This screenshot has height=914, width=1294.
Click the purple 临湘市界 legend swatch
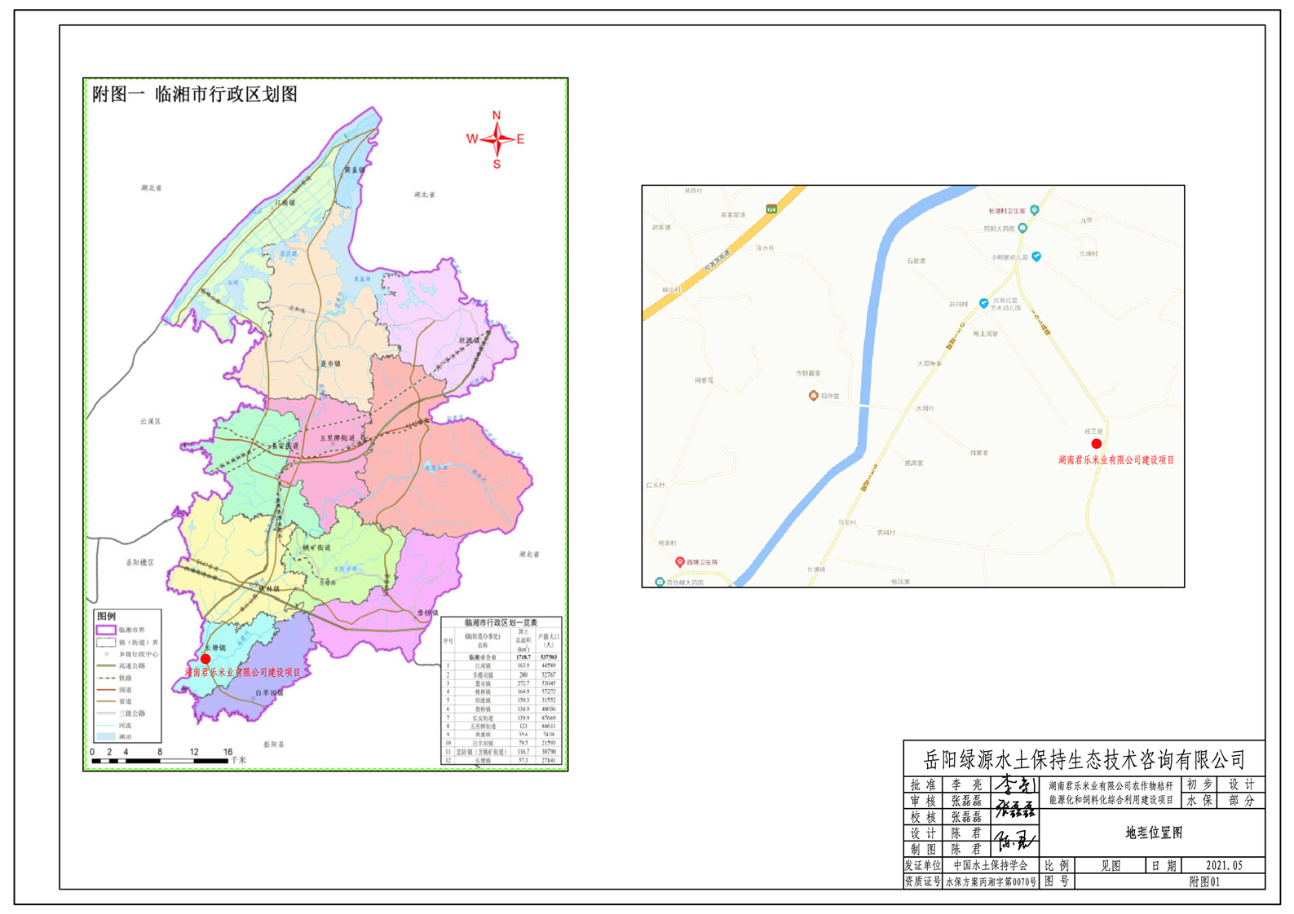click(106, 630)
